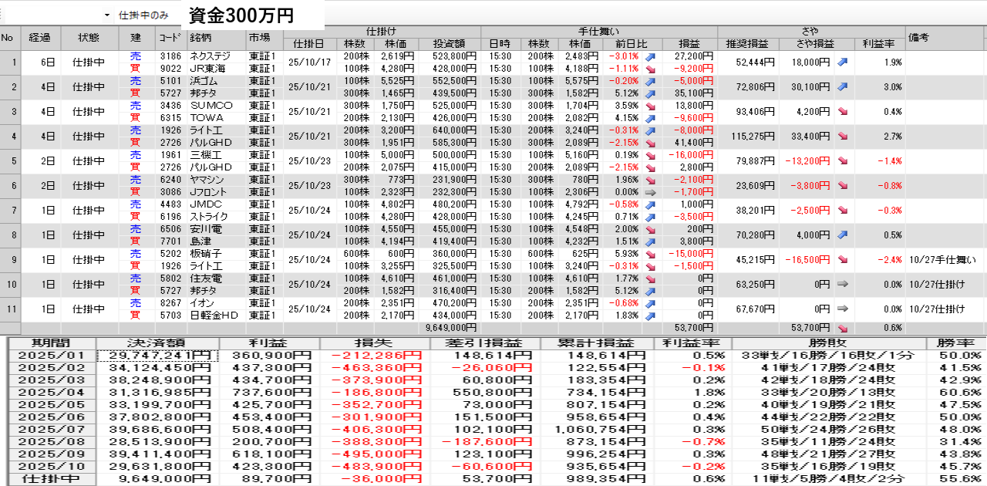Click gray arrow in row 10 さや損益
Screen dimensions: 987x486
(x=843, y=285)
